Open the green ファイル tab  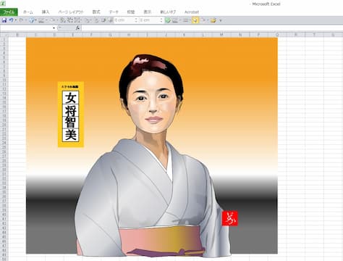point(9,12)
